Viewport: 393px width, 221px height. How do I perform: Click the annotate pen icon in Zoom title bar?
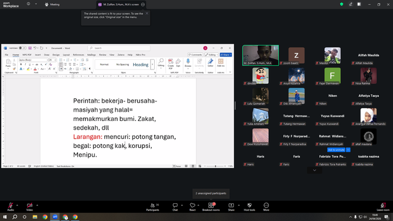tap(351, 4)
